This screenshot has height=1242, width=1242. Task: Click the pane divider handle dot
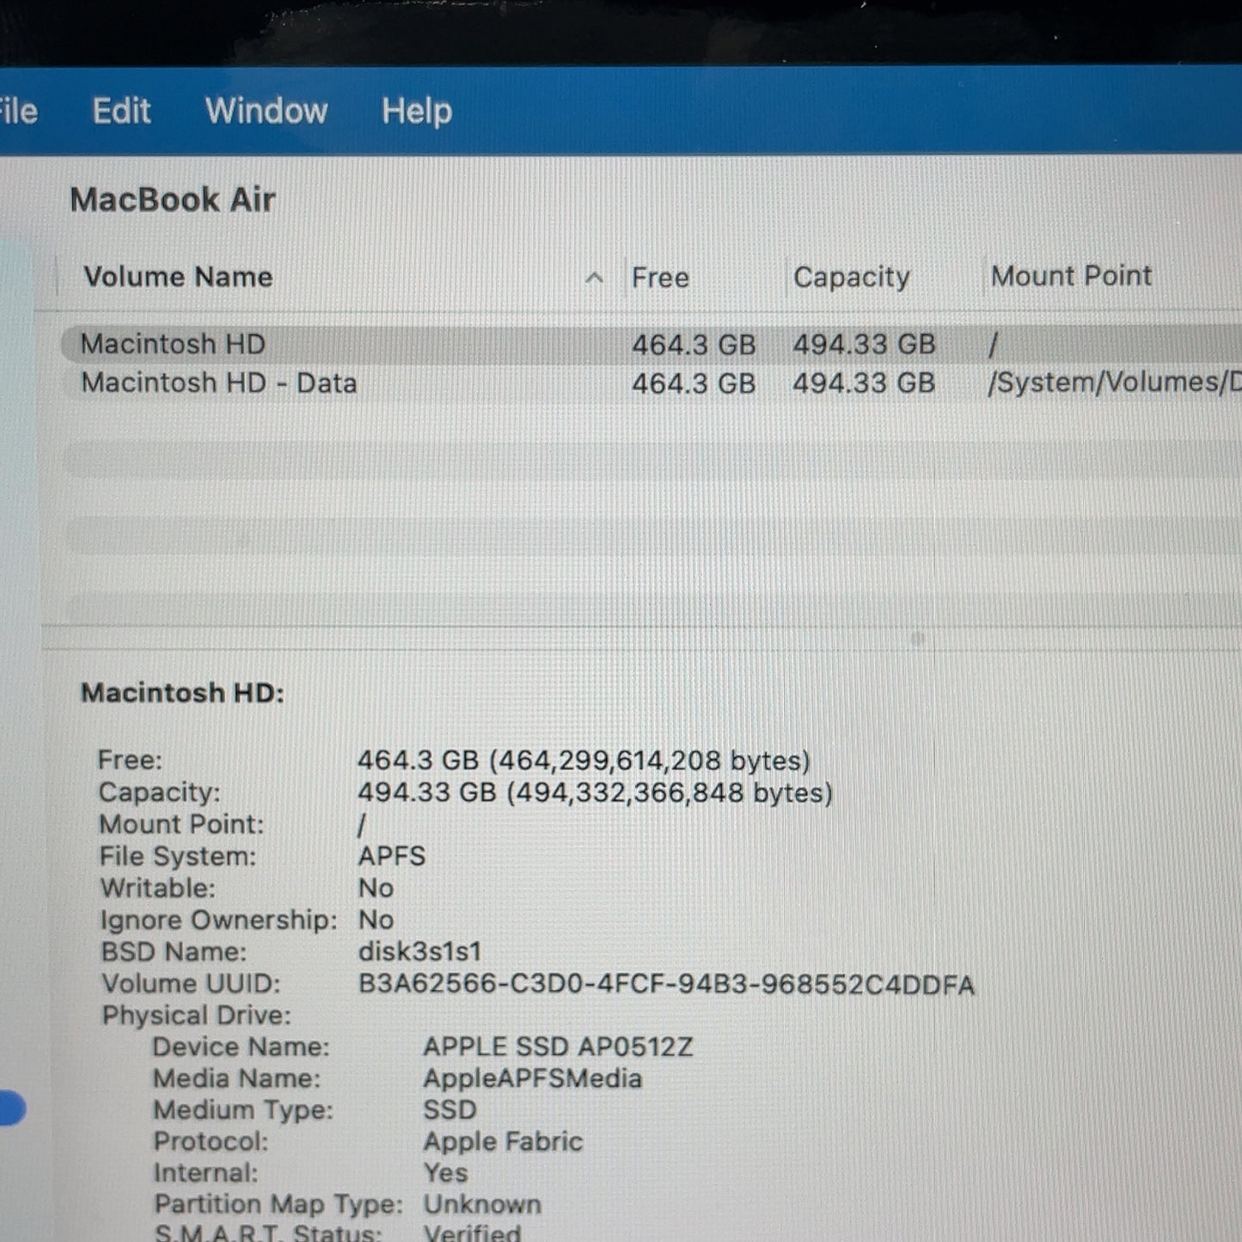point(918,639)
